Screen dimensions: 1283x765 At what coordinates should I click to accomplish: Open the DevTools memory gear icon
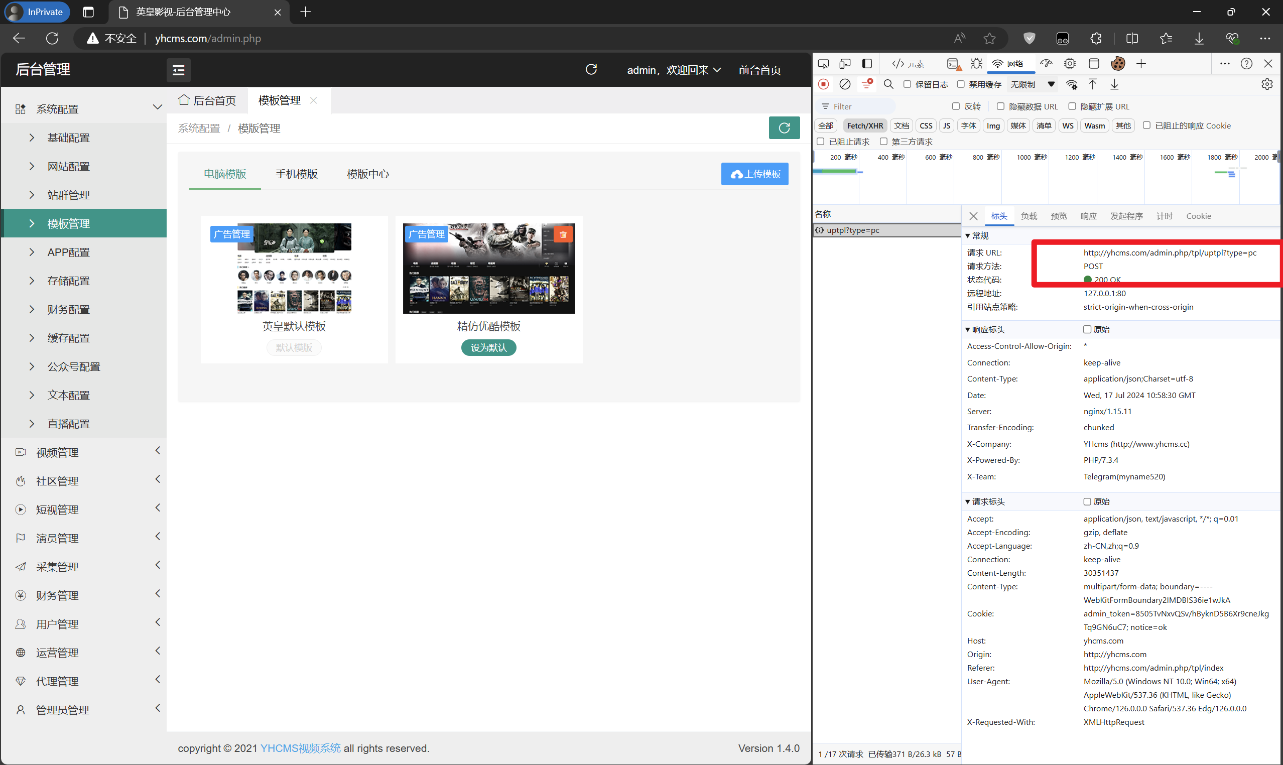1070,64
